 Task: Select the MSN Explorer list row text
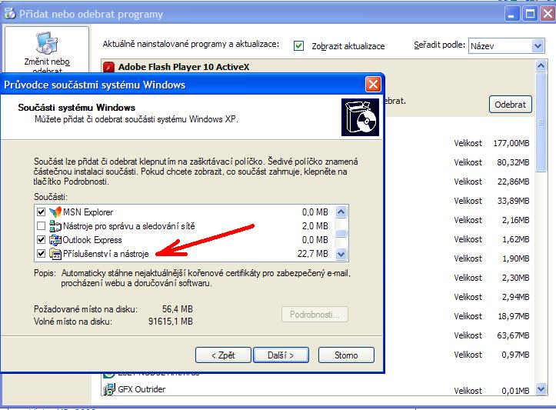(x=88, y=212)
